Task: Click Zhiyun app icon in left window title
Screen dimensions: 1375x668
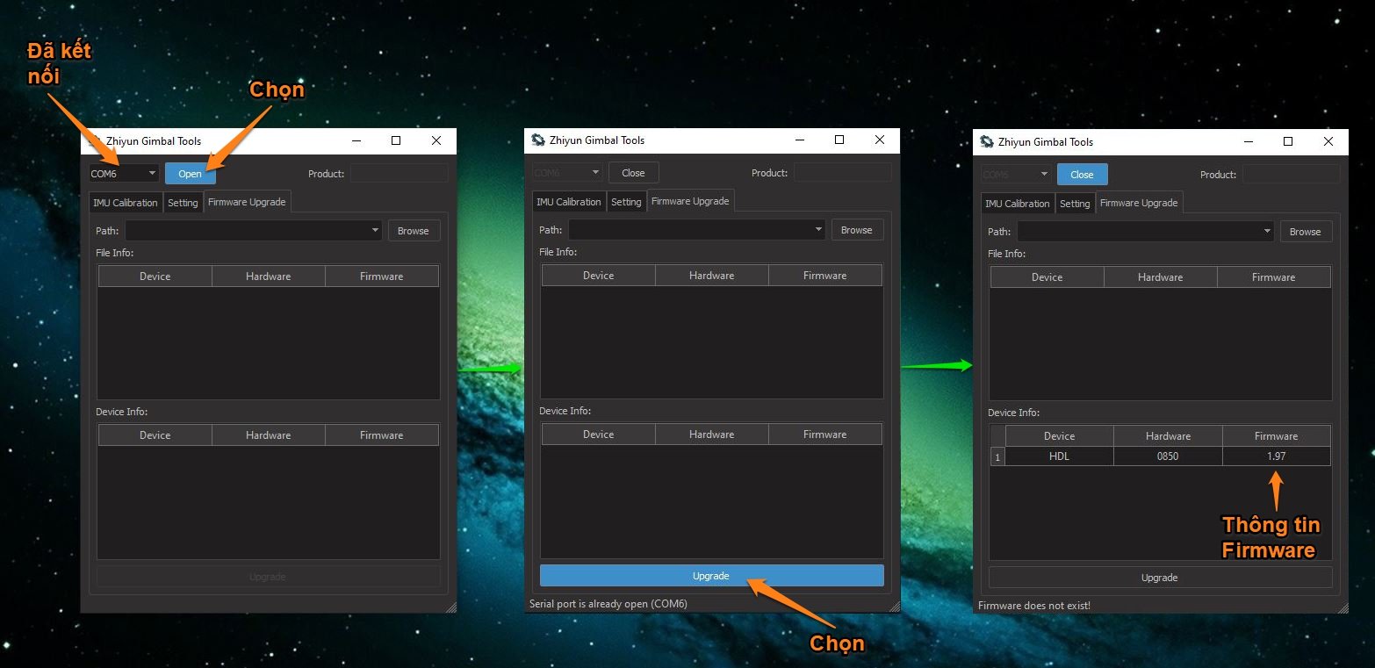Action: (95, 140)
